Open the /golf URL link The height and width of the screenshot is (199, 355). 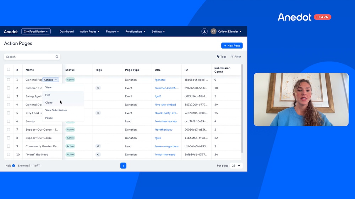[x=158, y=96]
